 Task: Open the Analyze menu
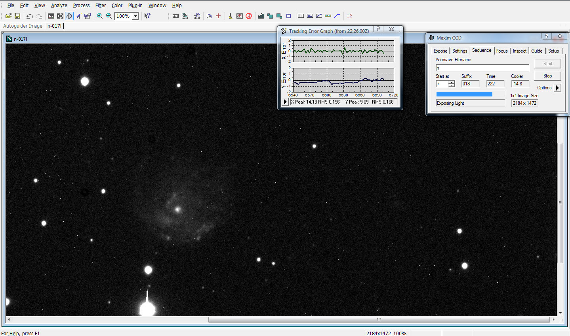click(59, 6)
